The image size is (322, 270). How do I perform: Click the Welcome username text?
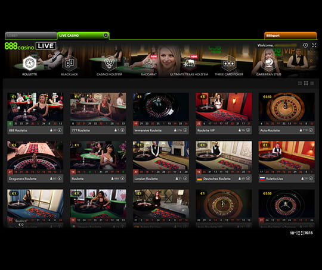pos(277,45)
